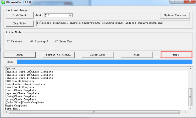The image size is (196, 118).
Task: Click the horizontal scroll left arrow
Action: [6, 112]
